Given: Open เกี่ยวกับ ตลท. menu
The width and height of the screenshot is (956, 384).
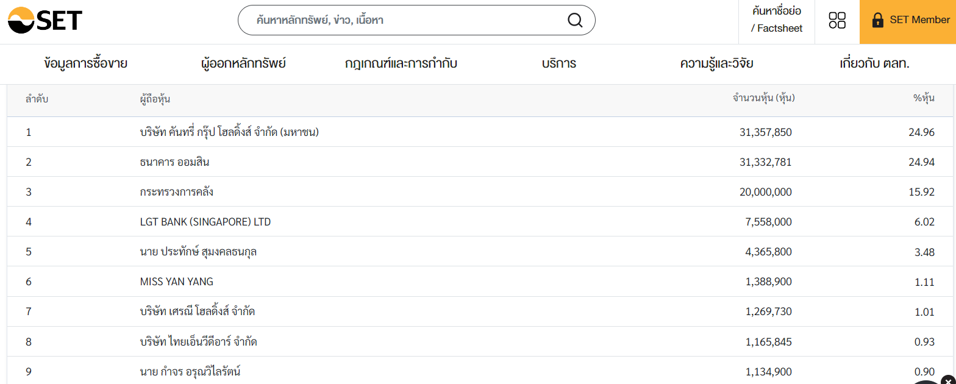Looking at the screenshot, I should (874, 63).
